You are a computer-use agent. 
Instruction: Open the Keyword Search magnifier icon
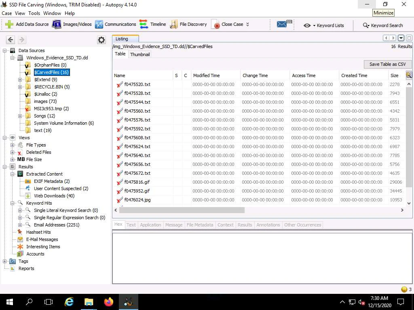(x=366, y=25)
